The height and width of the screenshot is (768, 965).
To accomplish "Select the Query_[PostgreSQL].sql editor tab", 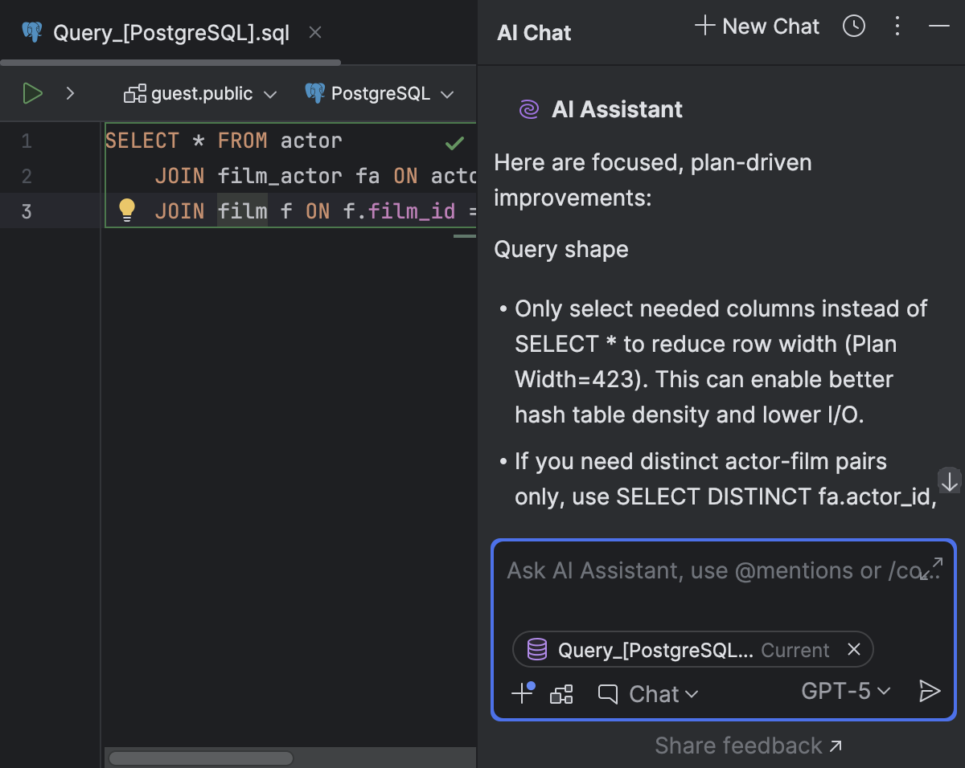I will [x=170, y=32].
